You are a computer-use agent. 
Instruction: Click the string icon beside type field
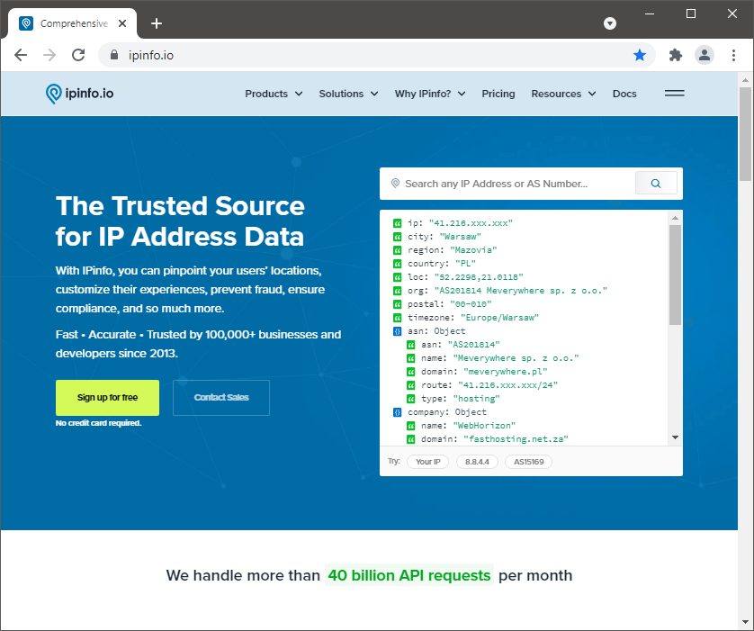410,399
